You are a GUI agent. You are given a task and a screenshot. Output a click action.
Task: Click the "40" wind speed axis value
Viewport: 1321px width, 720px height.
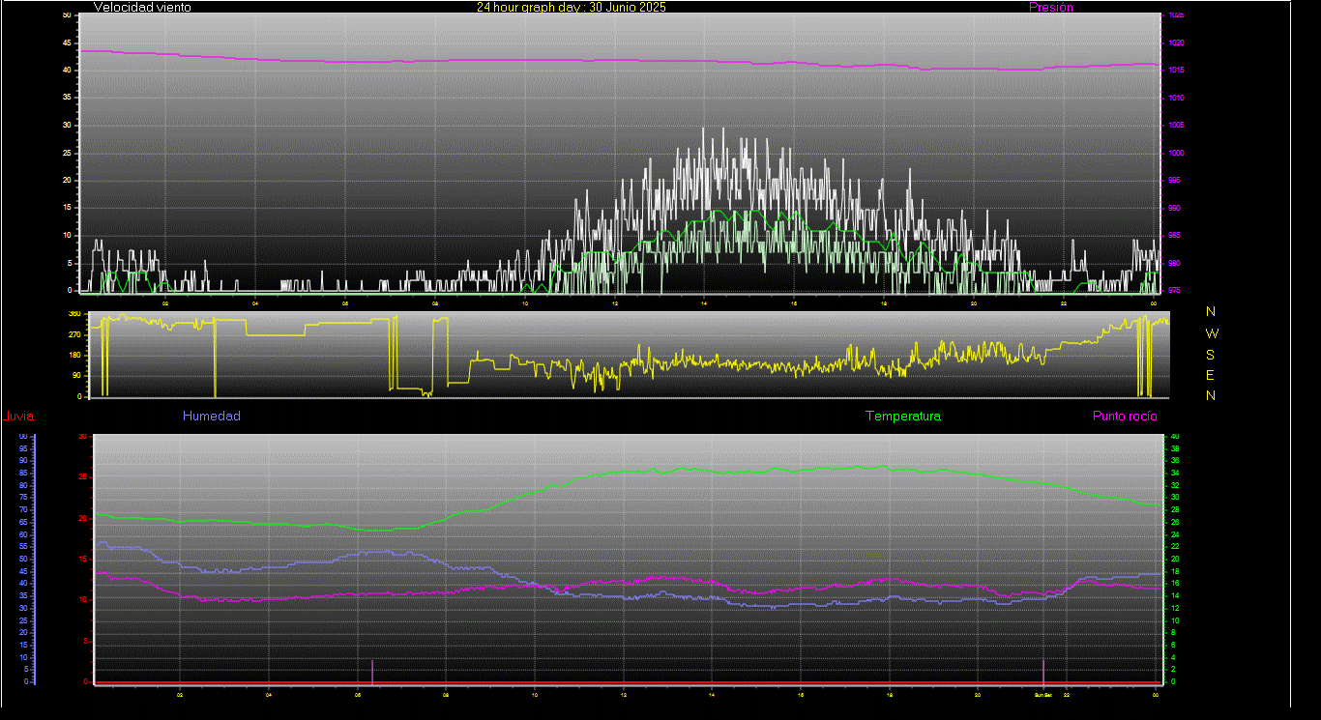coord(67,71)
